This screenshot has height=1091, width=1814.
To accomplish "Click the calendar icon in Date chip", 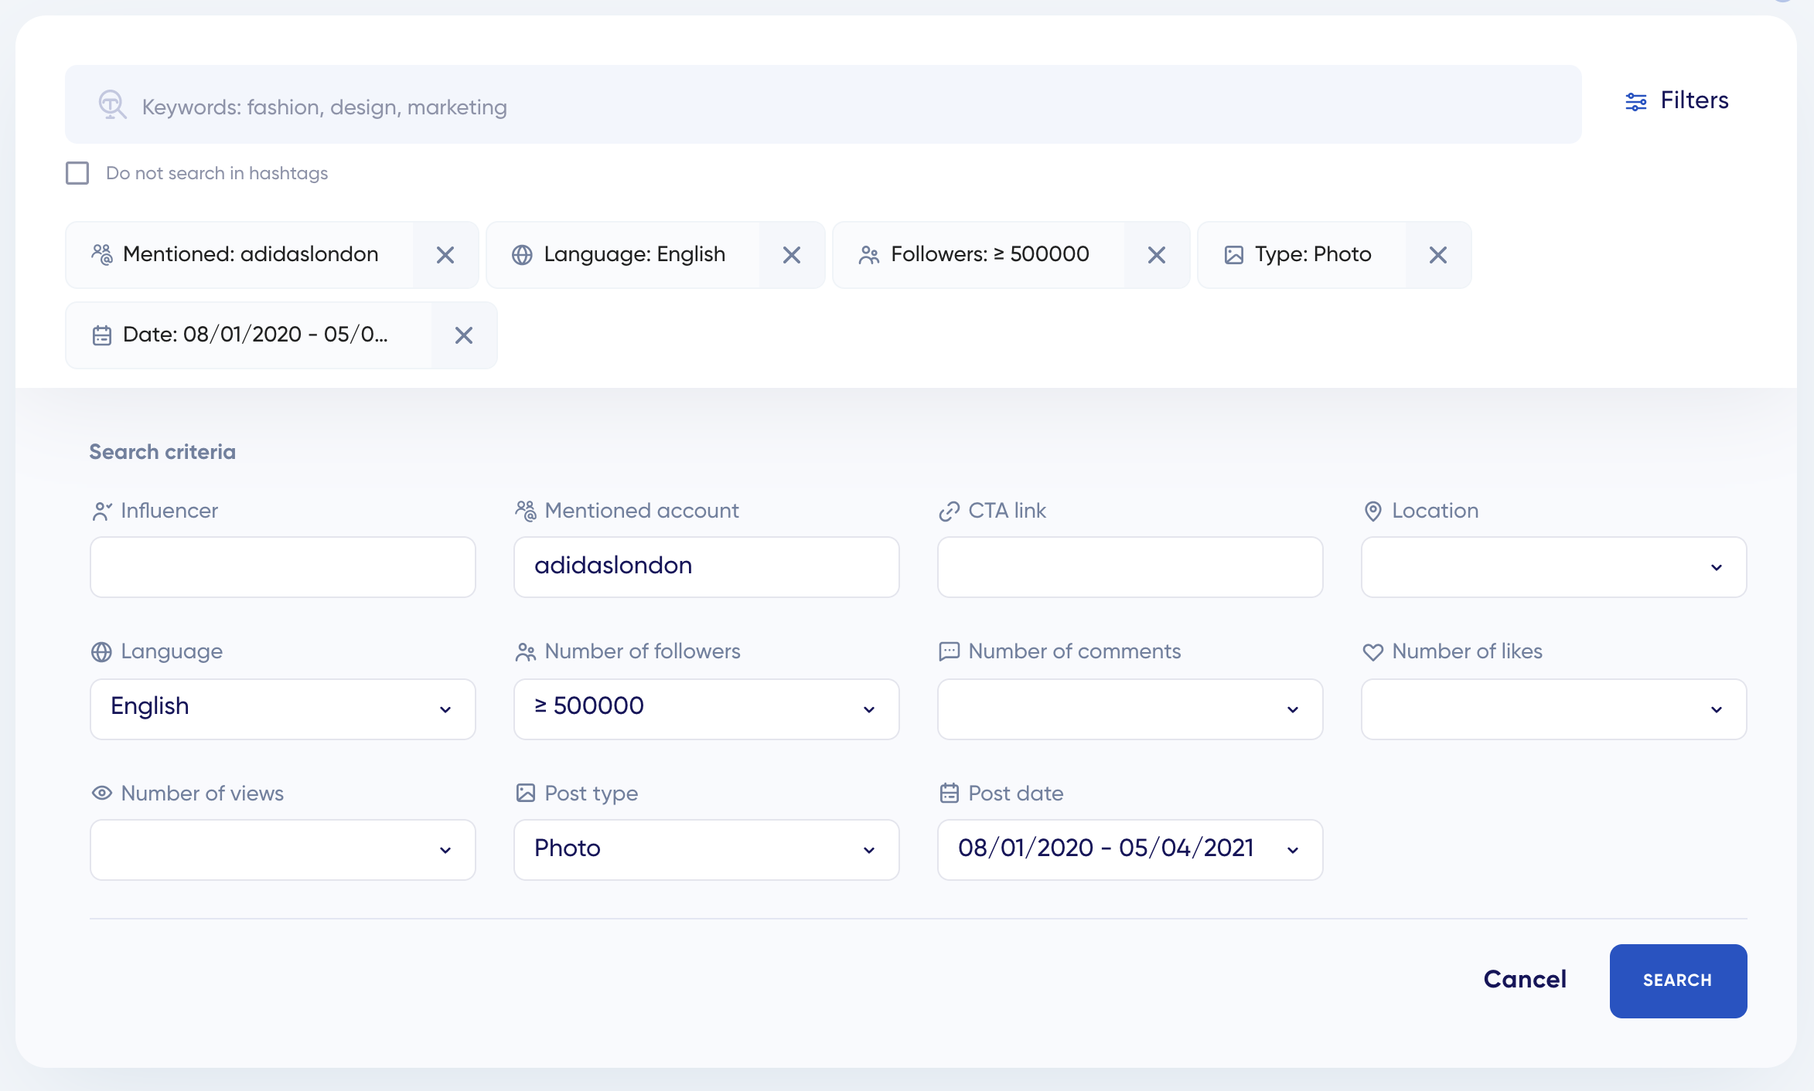I will coord(102,335).
